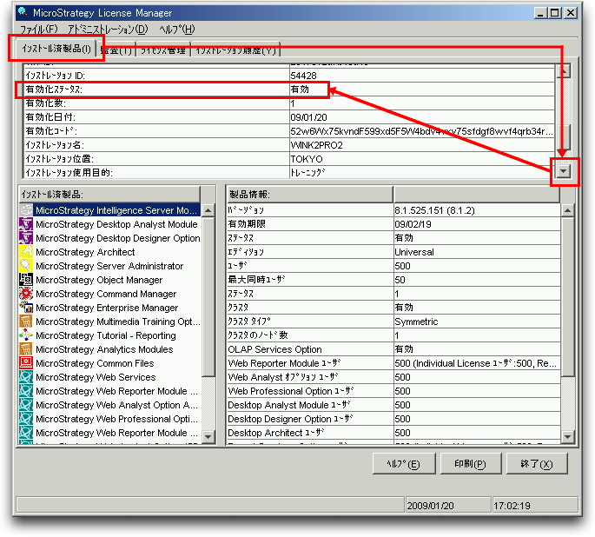
Task: Click the product information scroll-down arrow
Action: (568, 437)
